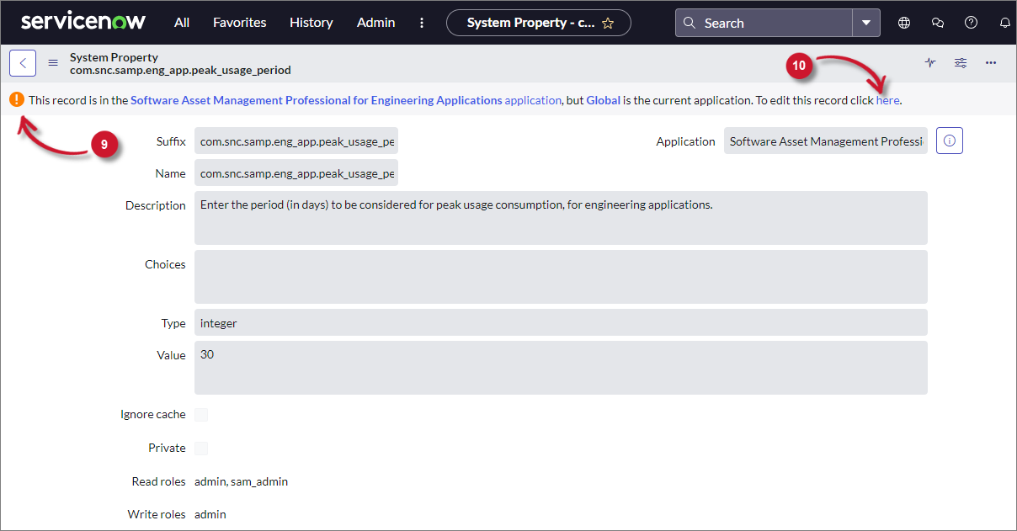Click the back arrow button
The width and height of the screenshot is (1017, 531).
[23, 63]
